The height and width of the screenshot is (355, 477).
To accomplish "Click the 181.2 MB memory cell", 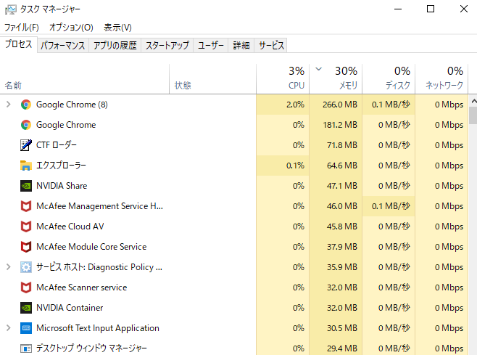I will coord(336,125).
